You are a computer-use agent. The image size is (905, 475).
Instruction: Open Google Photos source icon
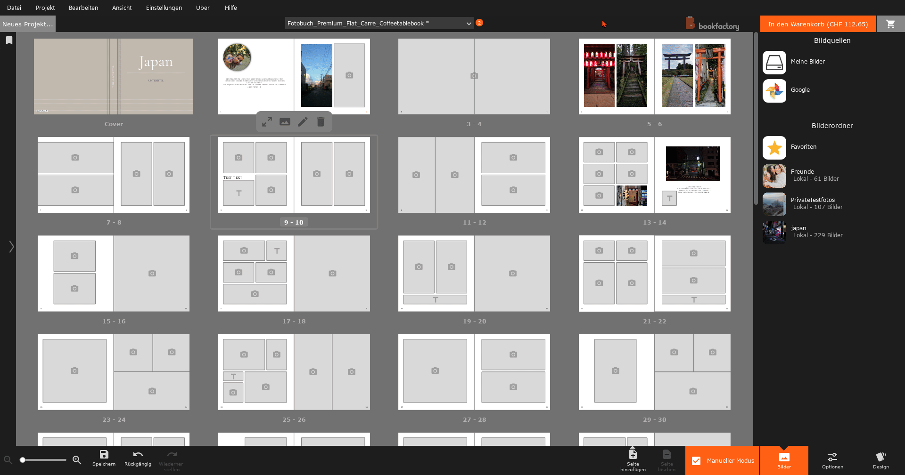click(774, 91)
